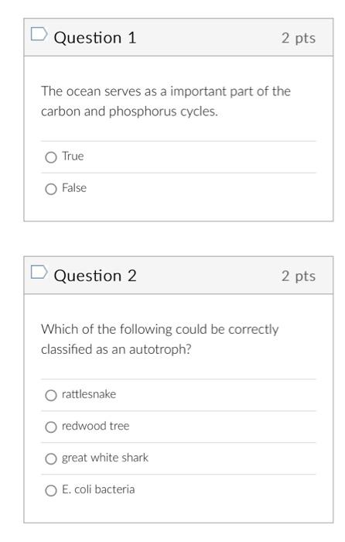345x542 pixels.
Task: Choose great white shark radio option
Action: [51, 458]
